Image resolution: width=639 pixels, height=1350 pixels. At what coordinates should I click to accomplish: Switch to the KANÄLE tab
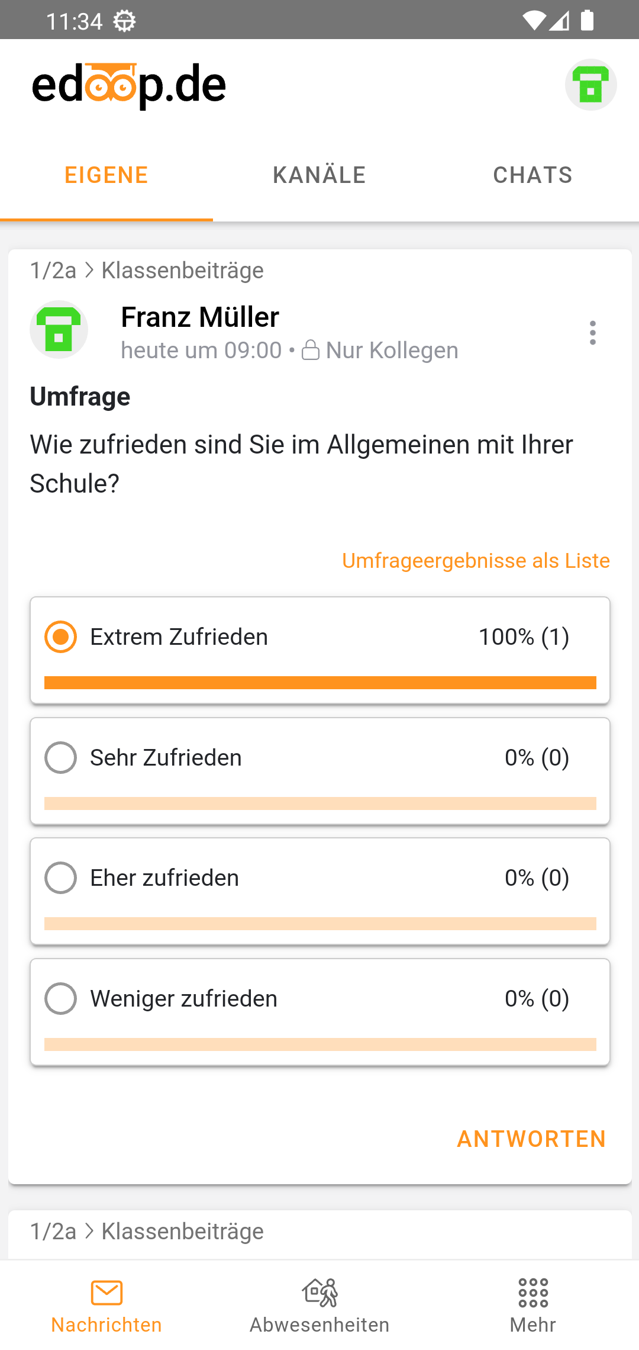(319, 175)
